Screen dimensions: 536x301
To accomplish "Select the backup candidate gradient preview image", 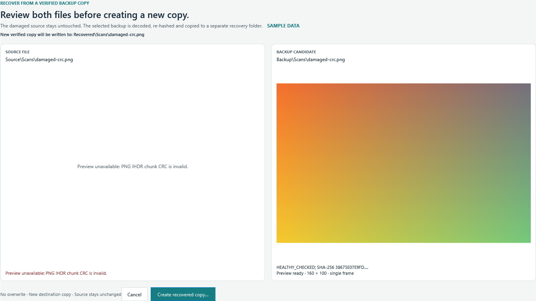I will pyautogui.click(x=403, y=163).
